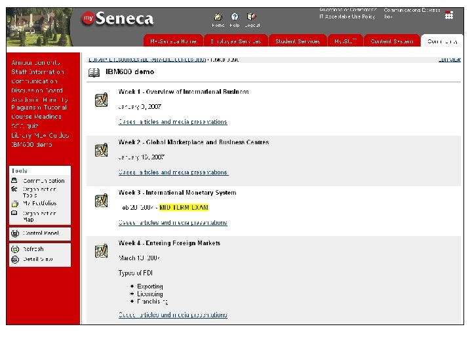Click the Week 1 - Overview of International Business title

[184, 92]
